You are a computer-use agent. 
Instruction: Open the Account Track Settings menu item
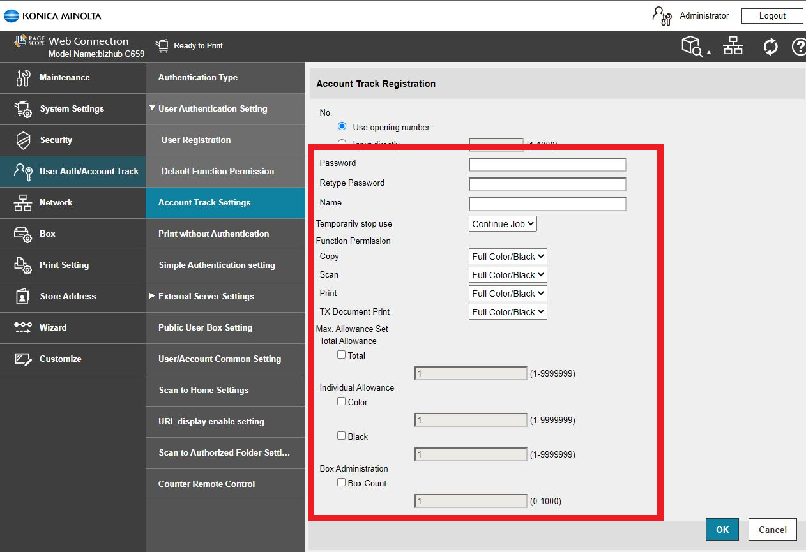coord(204,203)
